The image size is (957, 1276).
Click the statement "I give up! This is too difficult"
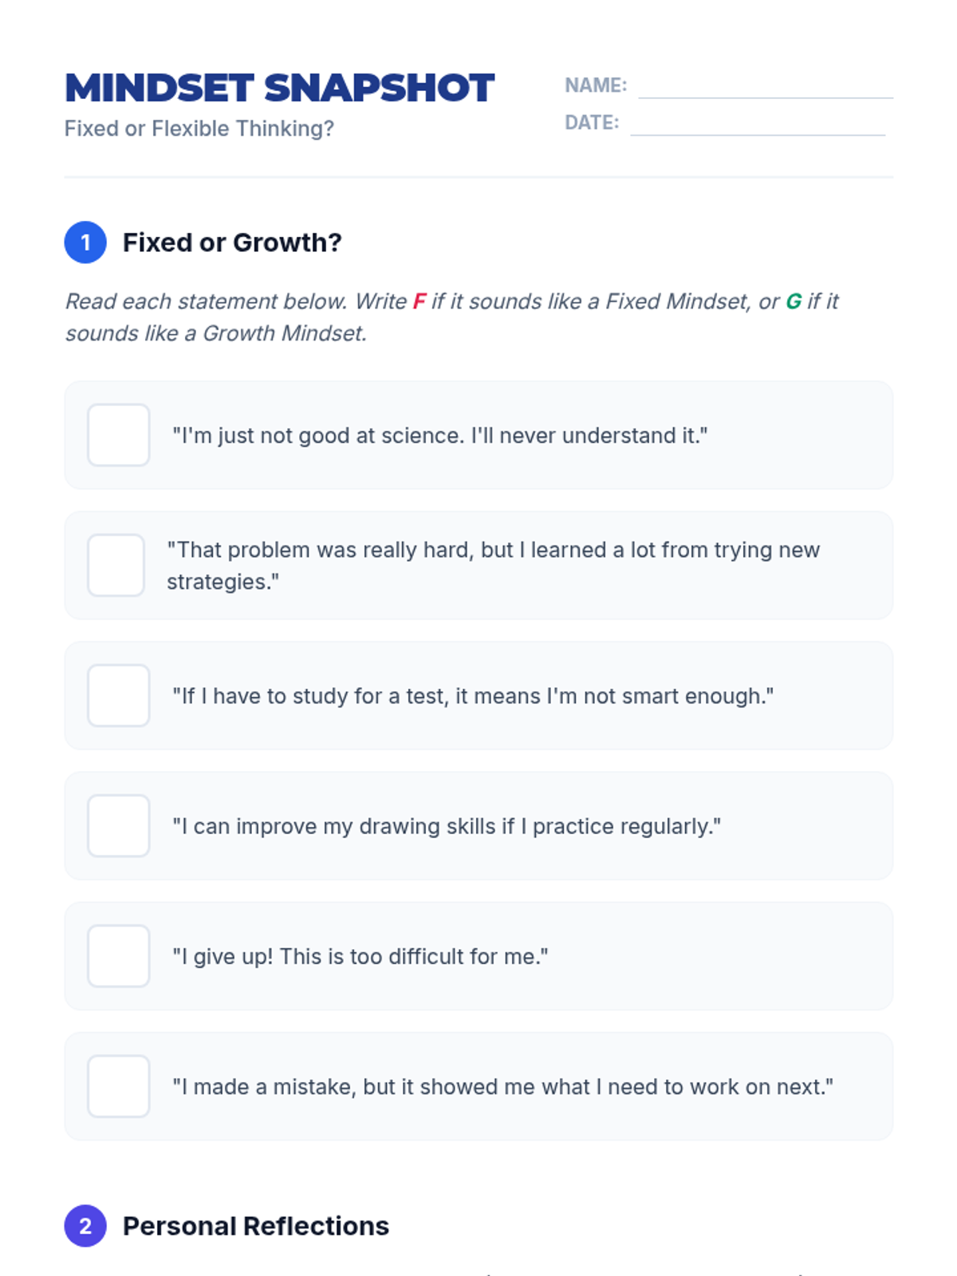(360, 956)
